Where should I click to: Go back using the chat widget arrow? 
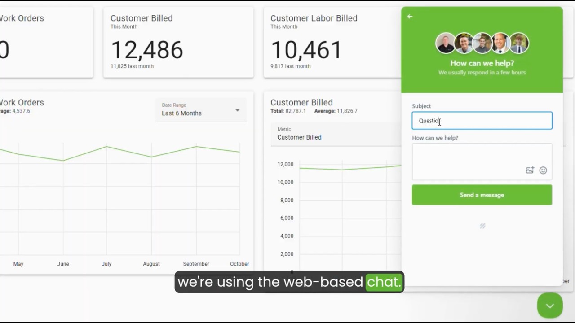(410, 17)
